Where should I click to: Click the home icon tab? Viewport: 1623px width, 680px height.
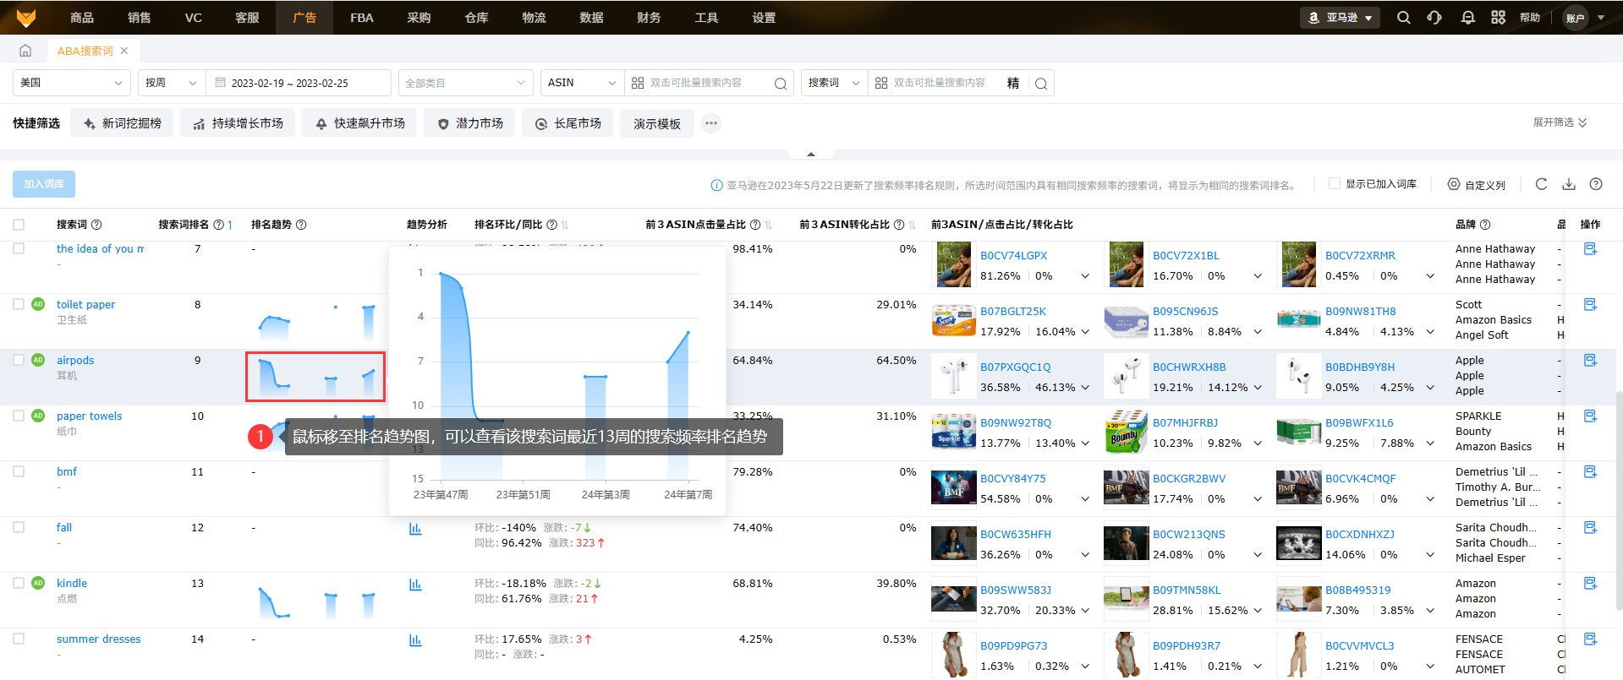tap(25, 51)
